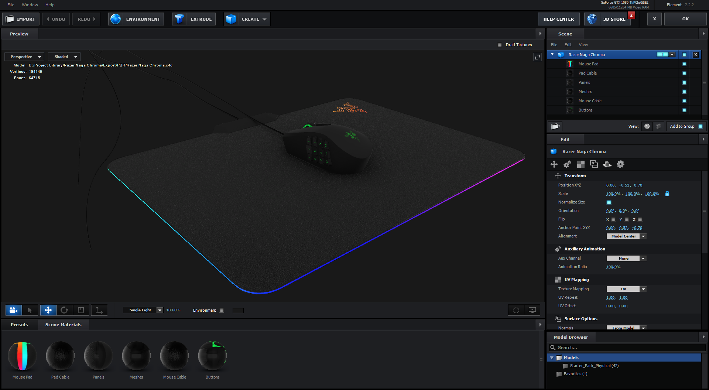Image resolution: width=709 pixels, height=390 pixels.
Task: Jump to Surface Options icon
Action: [594, 164]
